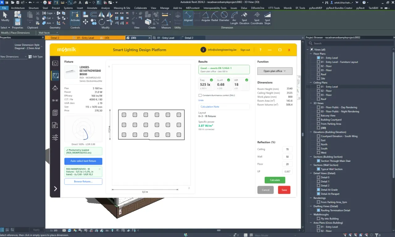This screenshot has height=237, width=395.
Task: Open the room layout icon in Momik sidebar
Action: 55,76
